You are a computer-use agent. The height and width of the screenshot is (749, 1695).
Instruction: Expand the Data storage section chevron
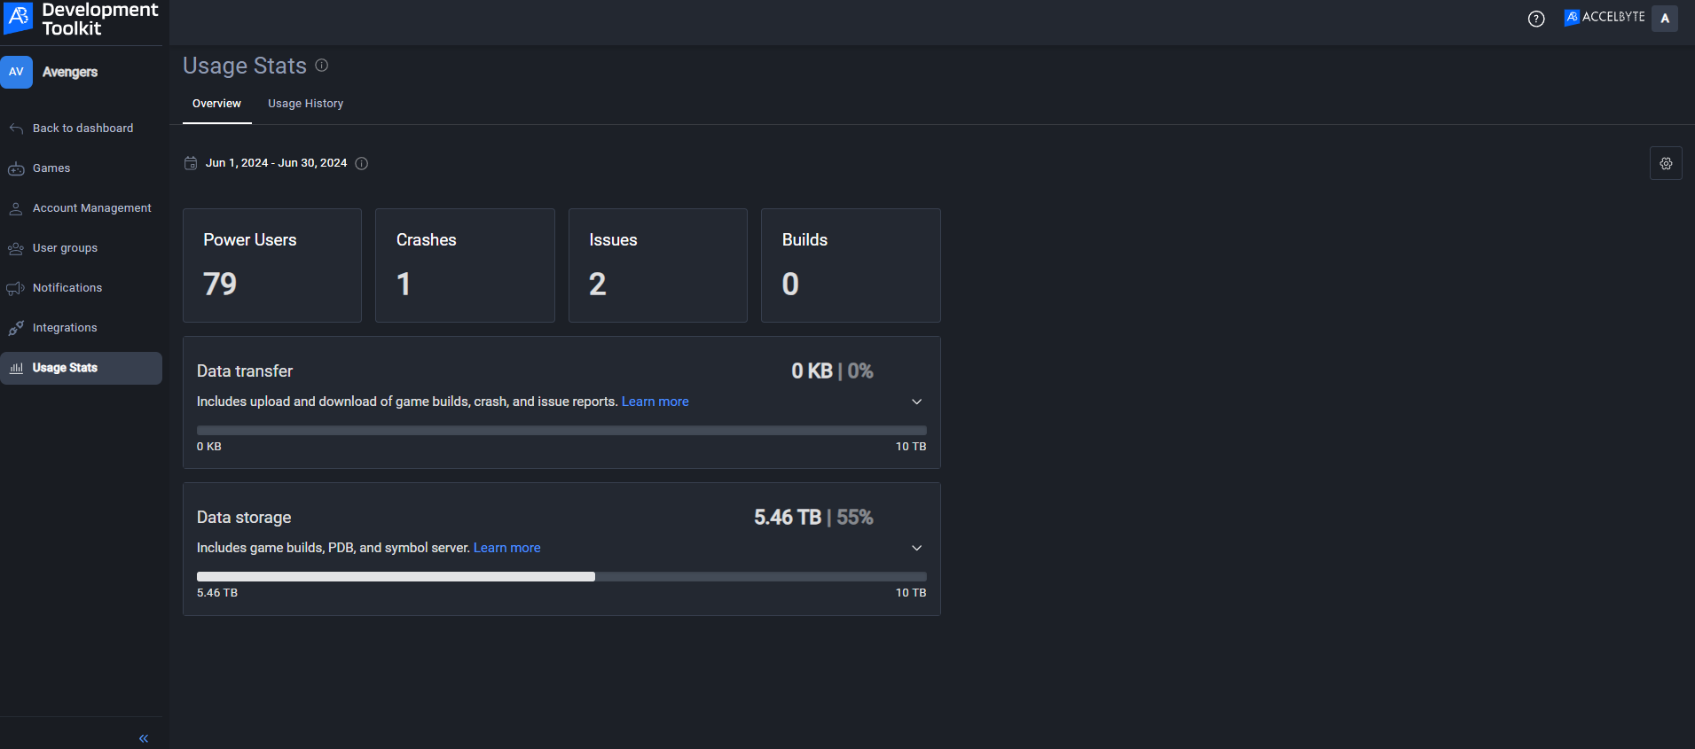coord(917,548)
